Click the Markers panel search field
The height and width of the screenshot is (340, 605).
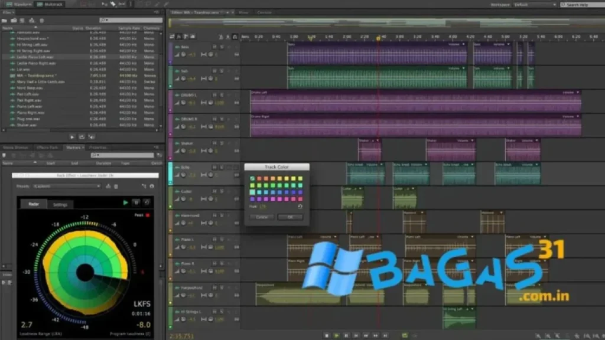pos(122,155)
